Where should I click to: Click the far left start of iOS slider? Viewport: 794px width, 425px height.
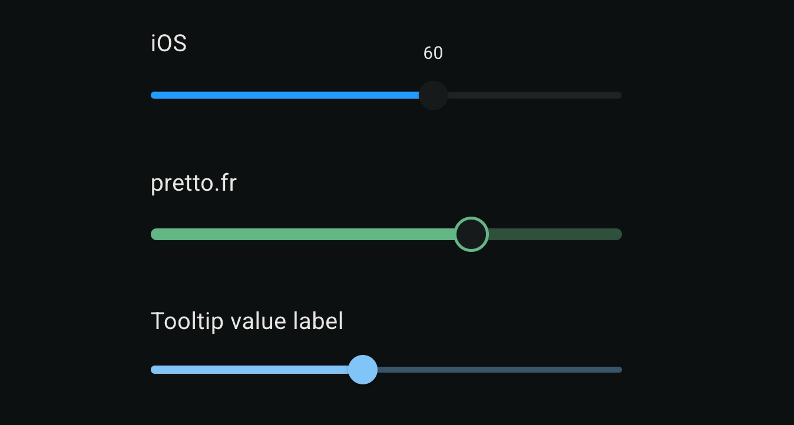[x=153, y=95]
